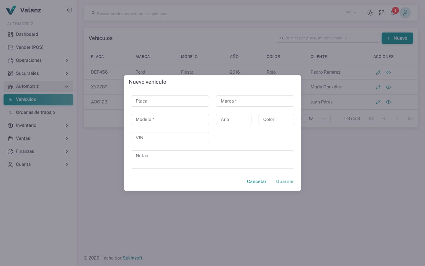The width and height of the screenshot is (425, 266).
Task: Open the Sekinsoft footer link
Action: tap(133, 258)
